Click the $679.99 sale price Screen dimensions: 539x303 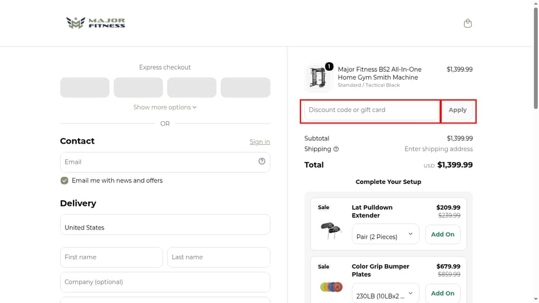pyautogui.click(x=448, y=266)
